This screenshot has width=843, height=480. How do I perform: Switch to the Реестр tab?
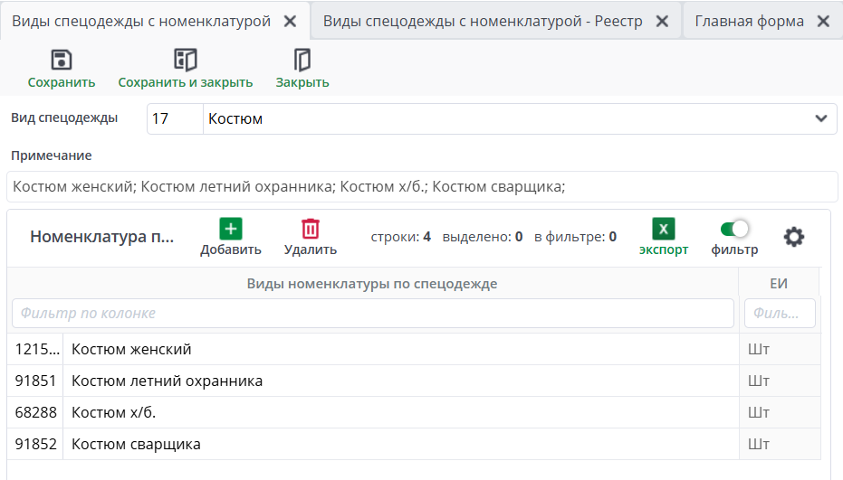483,21
